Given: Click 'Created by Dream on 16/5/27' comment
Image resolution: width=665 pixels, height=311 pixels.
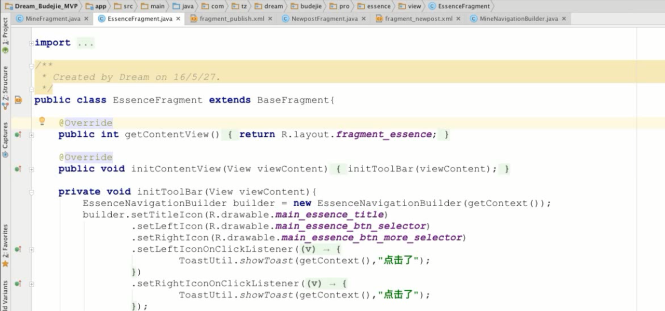Looking at the screenshot, I should (137, 77).
